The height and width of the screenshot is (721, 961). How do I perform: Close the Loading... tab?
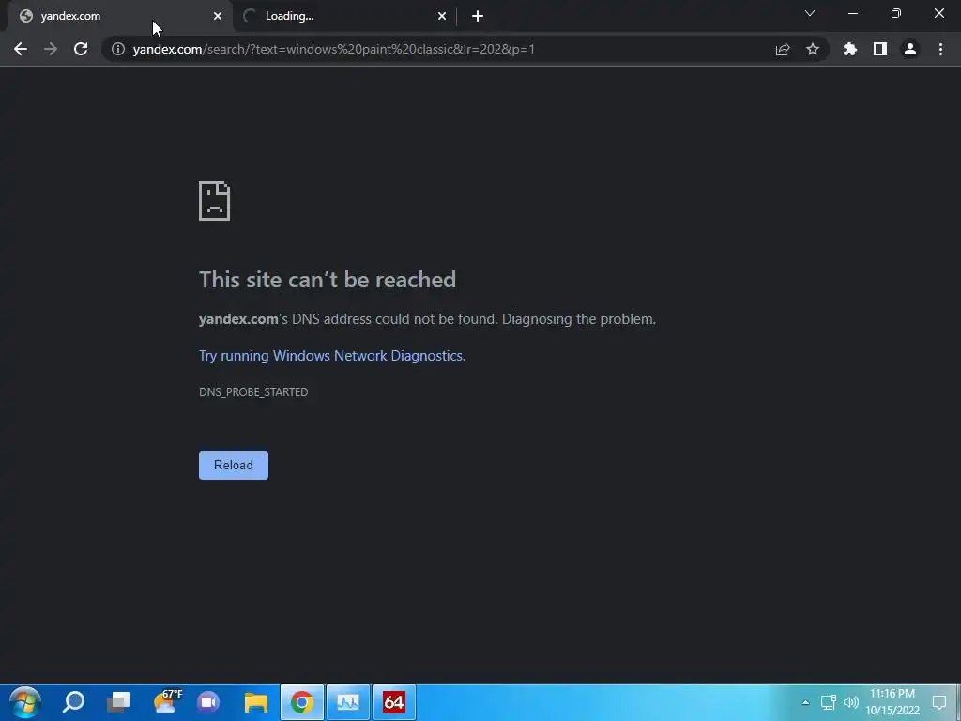coord(442,16)
